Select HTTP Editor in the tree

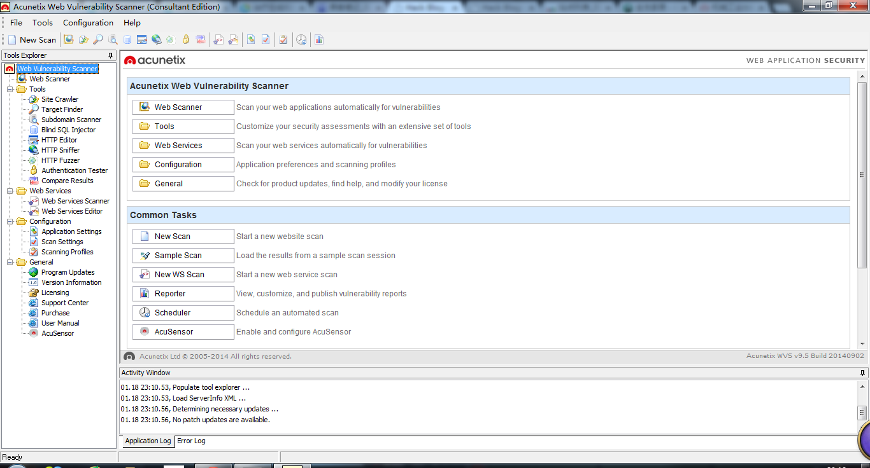pos(59,140)
